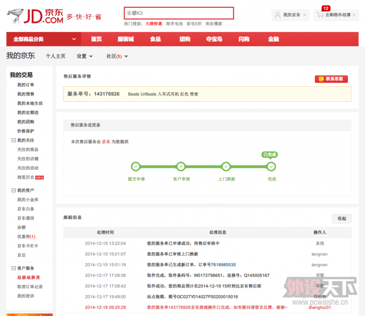Open the 个人主页 link

pos(56,56)
